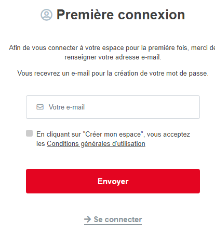The image size is (215, 232).
Task: Click the user profile icon beside the heading
Action: (46, 15)
